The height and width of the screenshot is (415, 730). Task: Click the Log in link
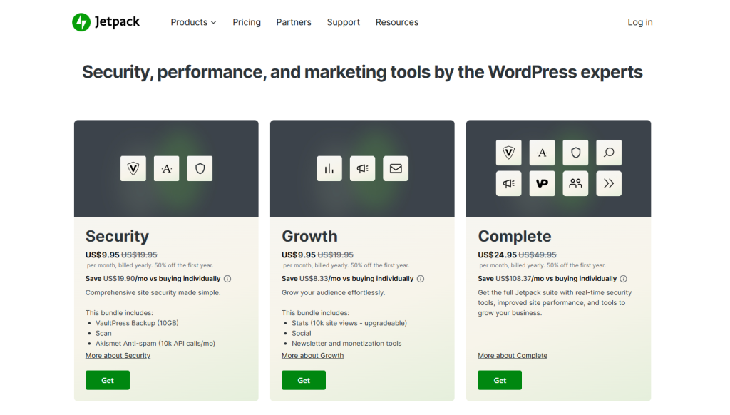pyautogui.click(x=639, y=22)
